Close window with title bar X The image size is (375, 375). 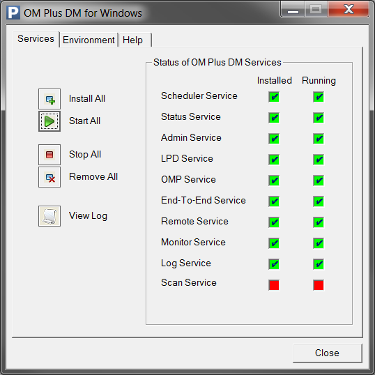pyautogui.click(x=349, y=10)
